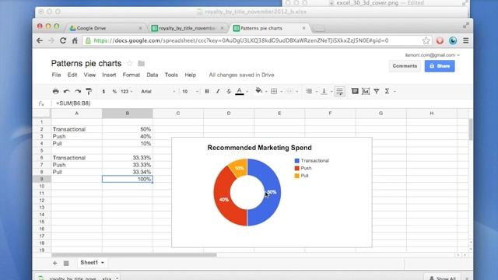Open the Edit menu
The image size is (498, 280).
pos(72,75)
